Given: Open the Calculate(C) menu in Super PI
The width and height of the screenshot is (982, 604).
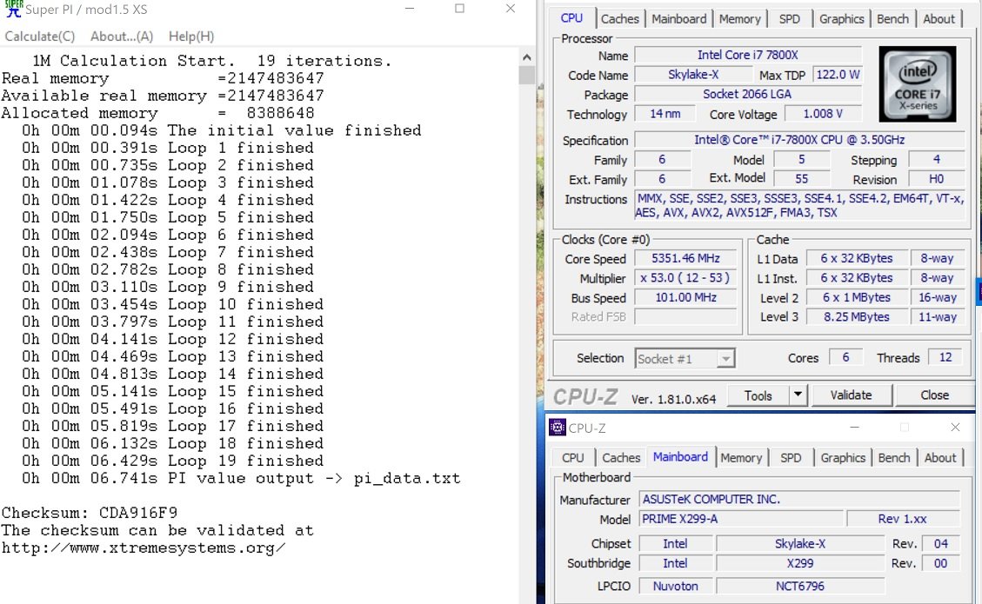Looking at the screenshot, I should [x=39, y=37].
